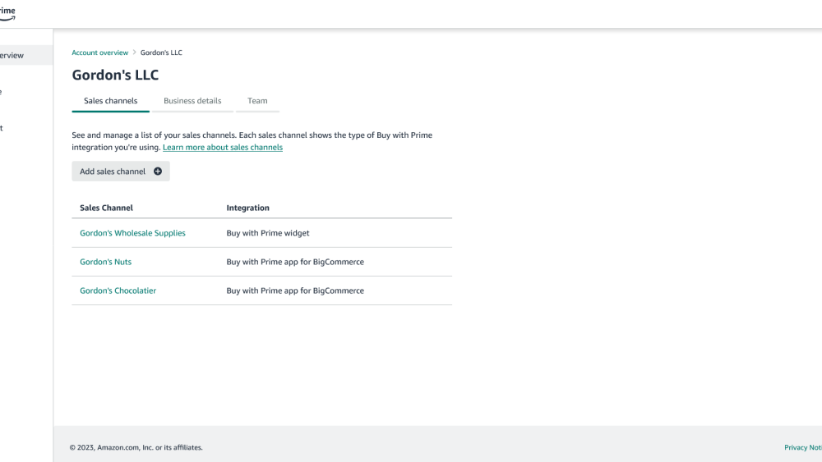Image resolution: width=822 pixels, height=462 pixels.
Task: Open the Team tab
Action: [257, 101]
